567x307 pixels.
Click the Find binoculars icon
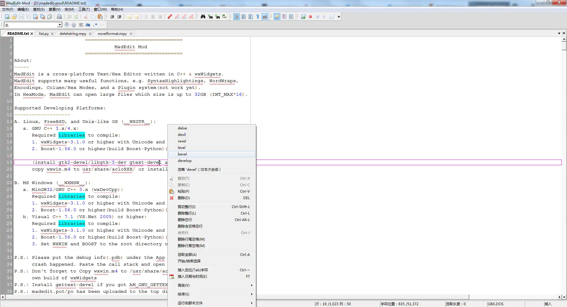click(x=203, y=17)
